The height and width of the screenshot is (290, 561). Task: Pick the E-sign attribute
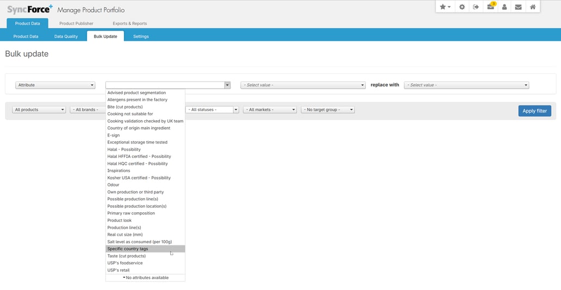click(x=145, y=135)
